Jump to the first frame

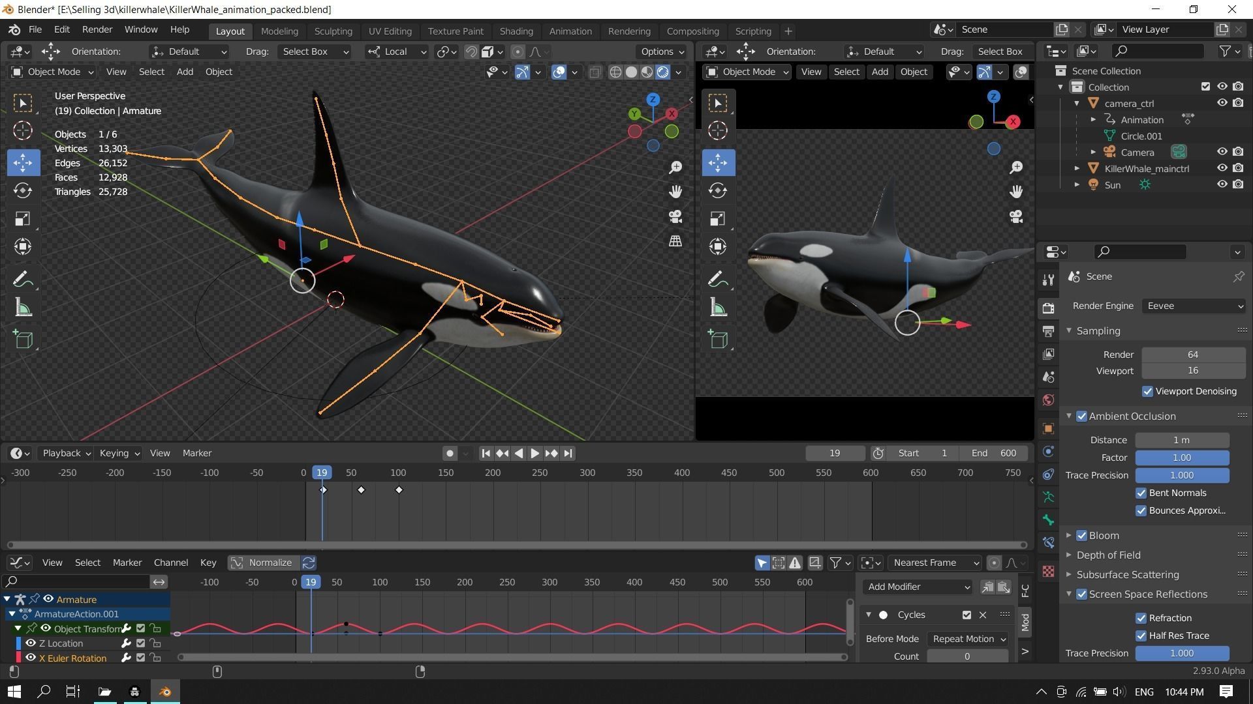tap(486, 454)
